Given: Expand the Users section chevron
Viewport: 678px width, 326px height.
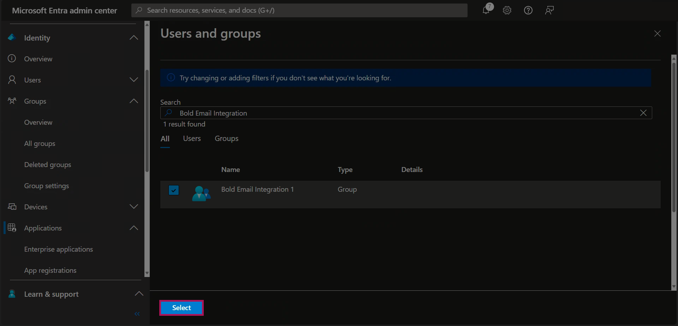Looking at the screenshot, I should (134, 80).
